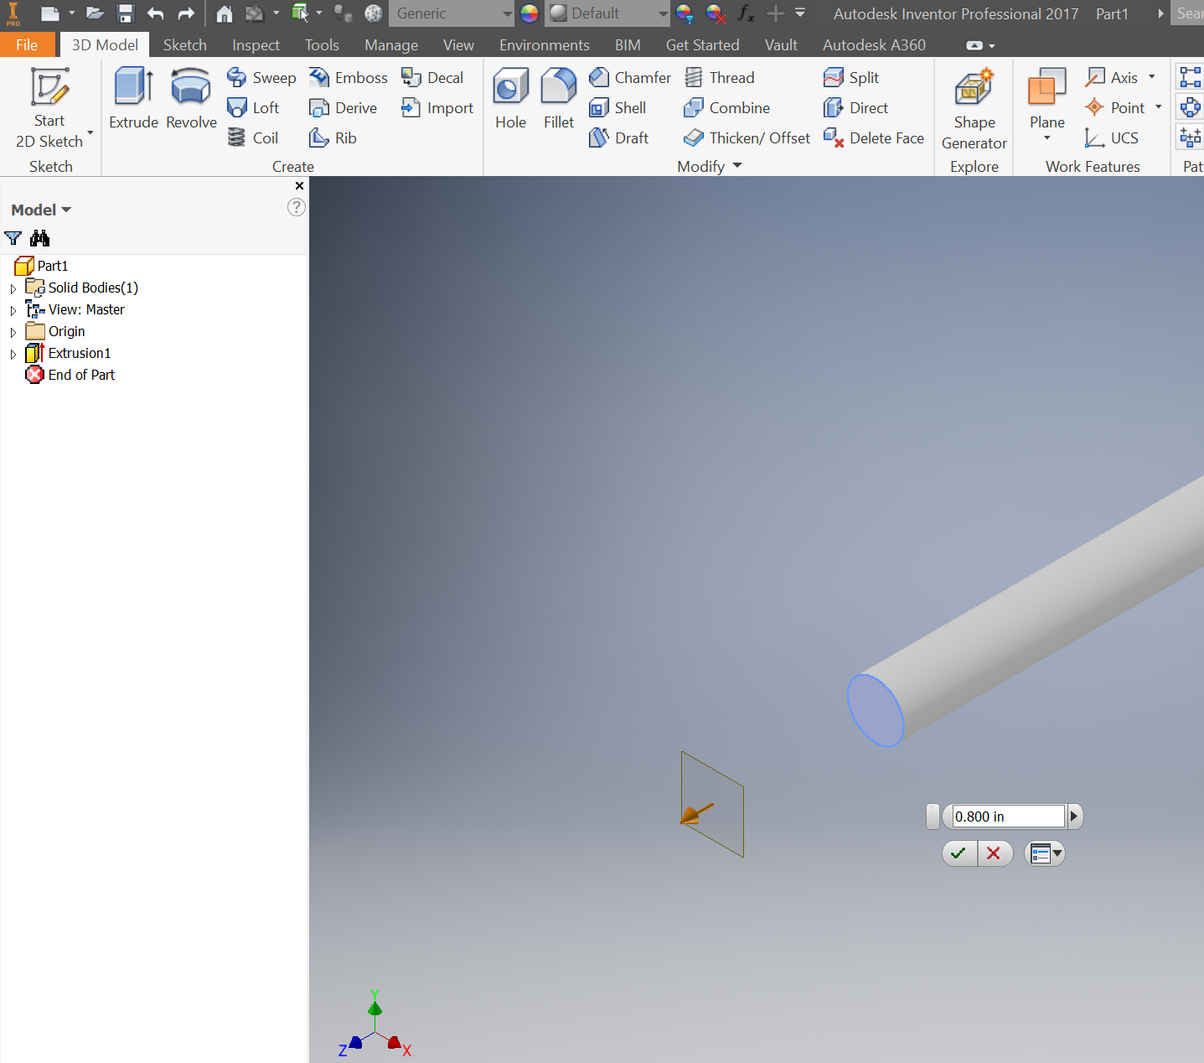Switch to the Sketch tab

[184, 45]
